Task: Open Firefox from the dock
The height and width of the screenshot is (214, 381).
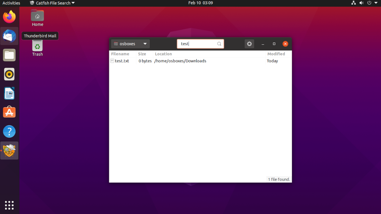Action: point(9,17)
